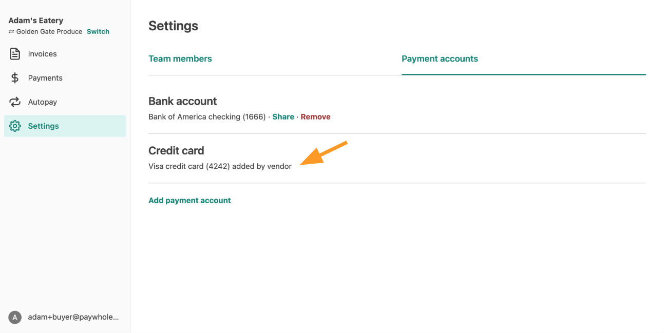Click the Autopay looping arrows icon
This screenshot has width=664, height=333.
coord(15,102)
